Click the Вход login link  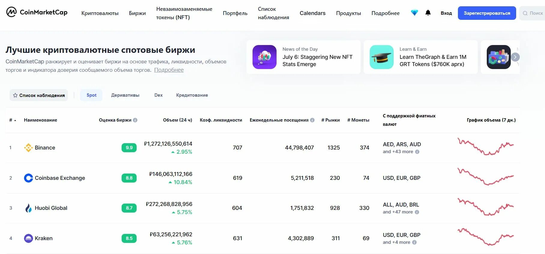(446, 13)
